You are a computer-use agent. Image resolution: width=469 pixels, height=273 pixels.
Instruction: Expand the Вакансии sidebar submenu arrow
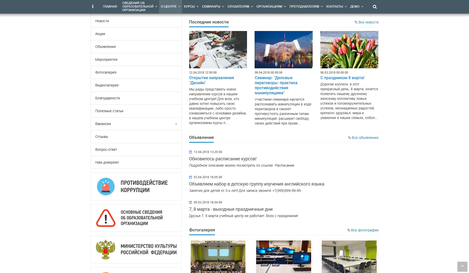pyautogui.click(x=176, y=124)
